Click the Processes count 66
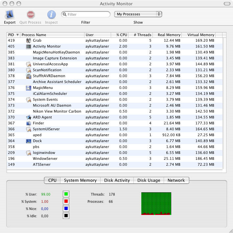Screen dimensions: 233x233 pos(111,201)
